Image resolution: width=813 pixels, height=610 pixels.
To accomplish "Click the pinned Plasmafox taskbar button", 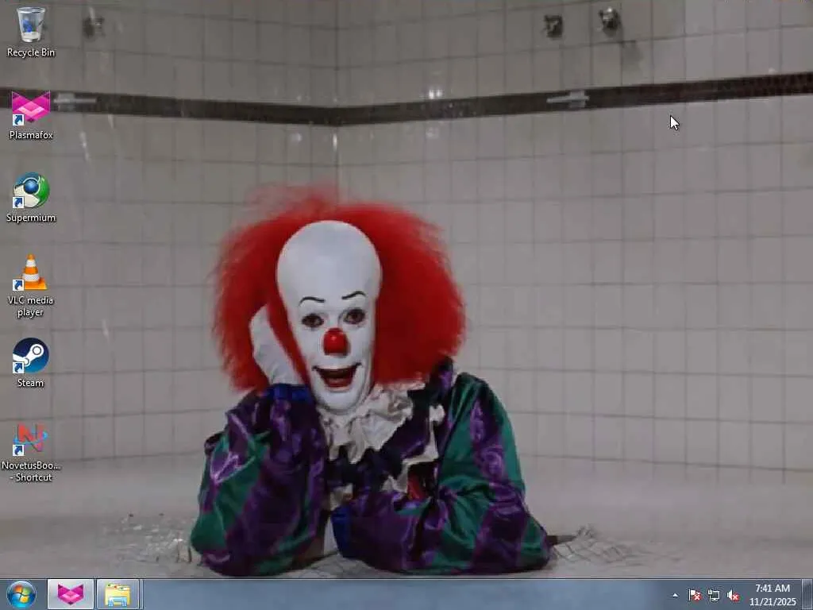I will click(71, 594).
